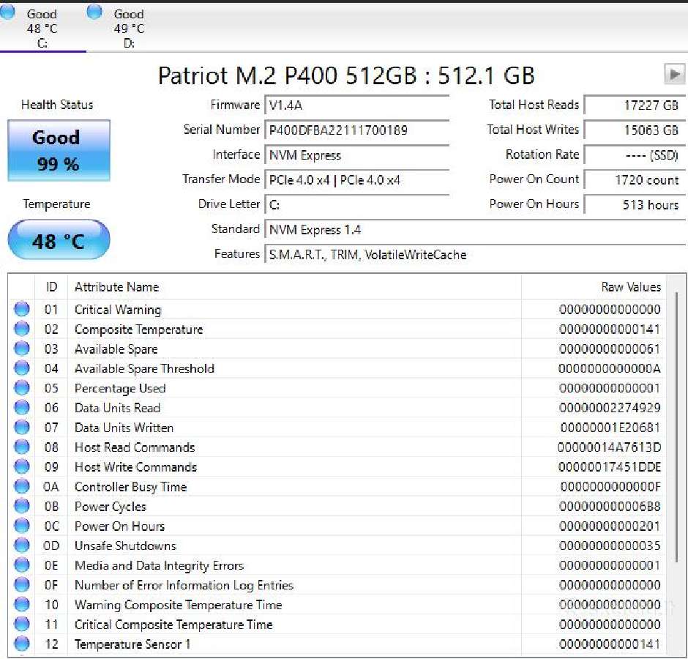Click status orb for Unsafe Shutdowns
Image resolution: width=688 pixels, height=659 pixels.
point(21,546)
